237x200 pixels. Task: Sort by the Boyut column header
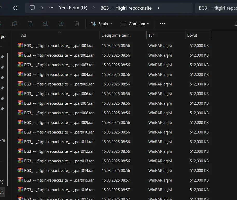click(192, 35)
